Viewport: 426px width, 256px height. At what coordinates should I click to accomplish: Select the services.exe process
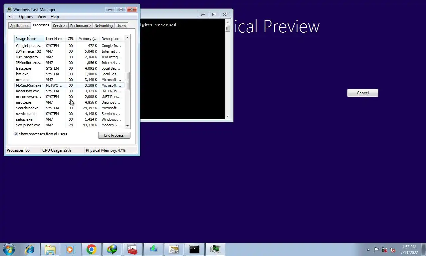69,114
